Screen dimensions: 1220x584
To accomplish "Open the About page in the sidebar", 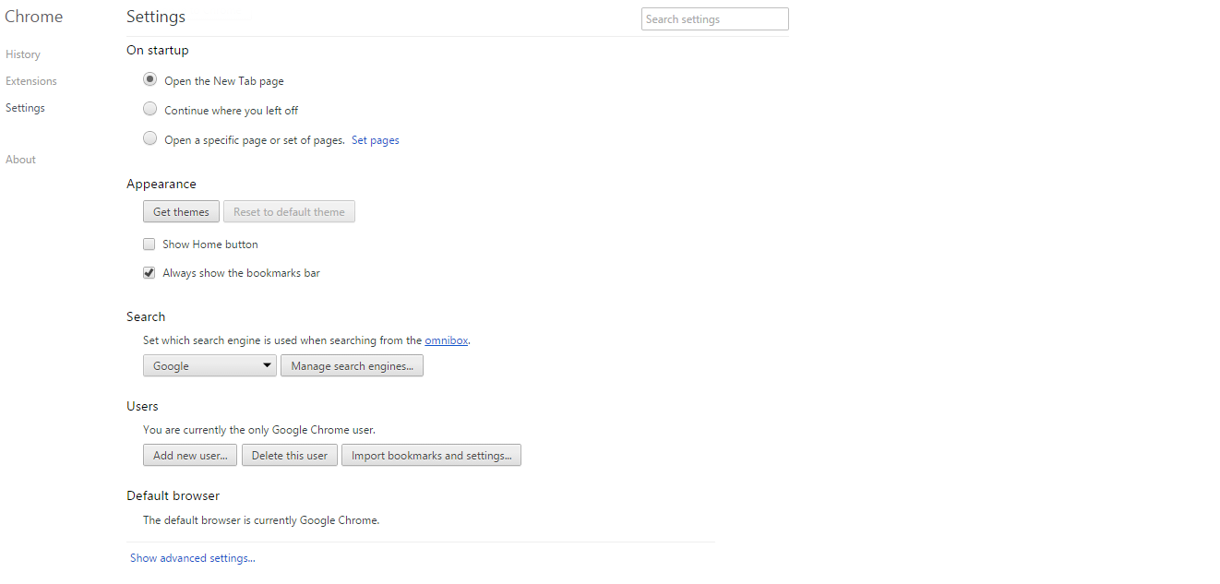I will [x=20, y=160].
